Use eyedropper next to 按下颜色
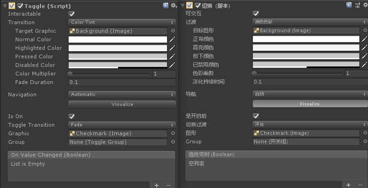The height and width of the screenshot is (188, 368). (x=365, y=56)
